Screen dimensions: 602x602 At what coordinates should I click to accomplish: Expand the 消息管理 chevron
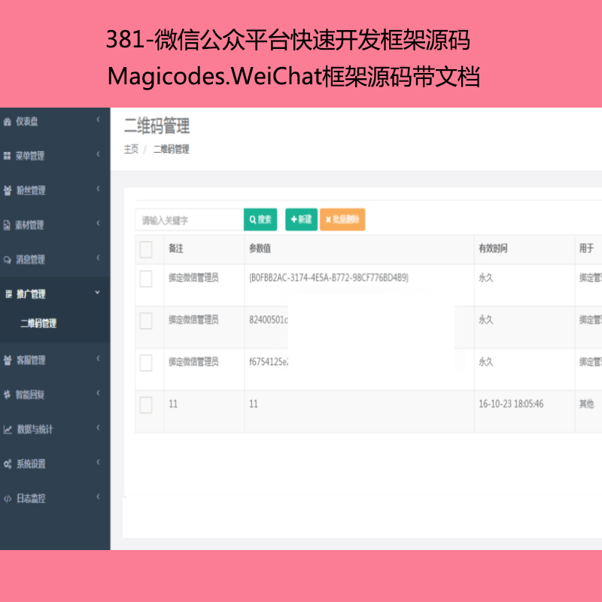[98, 257]
